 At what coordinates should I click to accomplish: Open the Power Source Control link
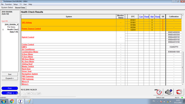click(31, 29)
